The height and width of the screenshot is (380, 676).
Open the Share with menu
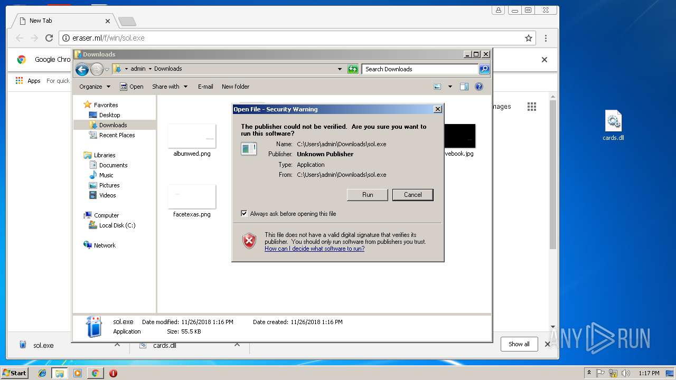[x=170, y=87]
